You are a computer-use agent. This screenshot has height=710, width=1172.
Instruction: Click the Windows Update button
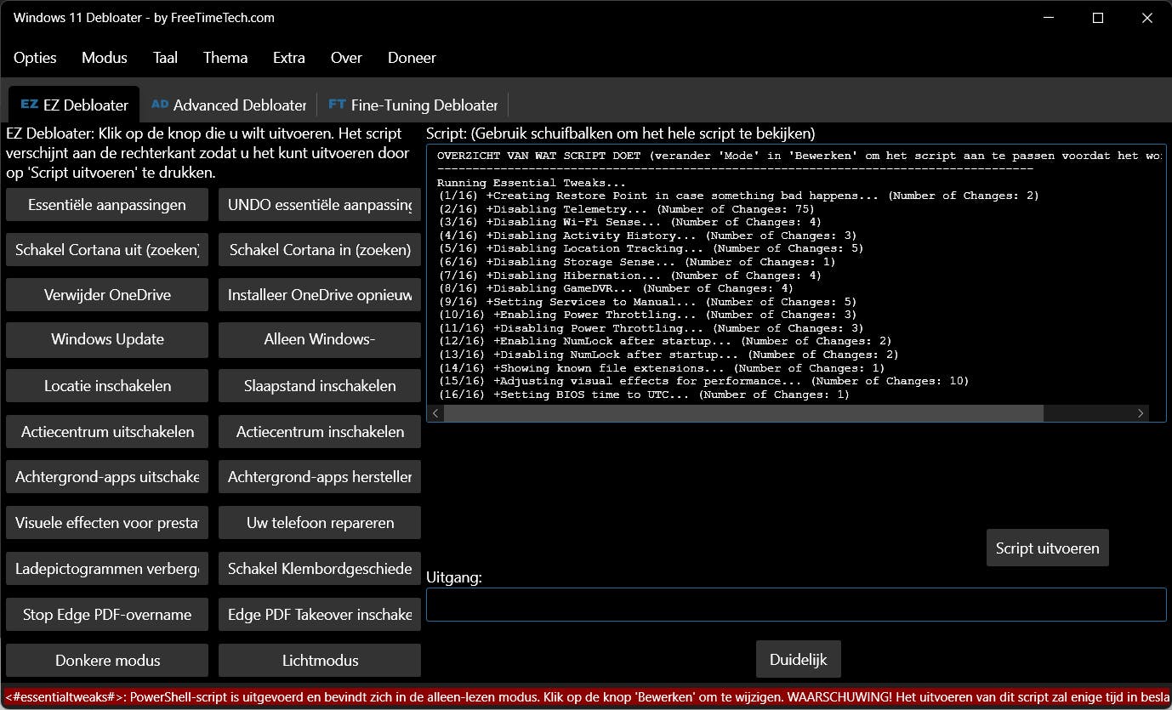click(x=107, y=339)
